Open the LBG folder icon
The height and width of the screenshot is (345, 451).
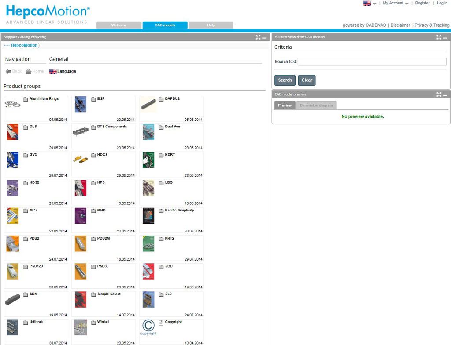click(161, 183)
